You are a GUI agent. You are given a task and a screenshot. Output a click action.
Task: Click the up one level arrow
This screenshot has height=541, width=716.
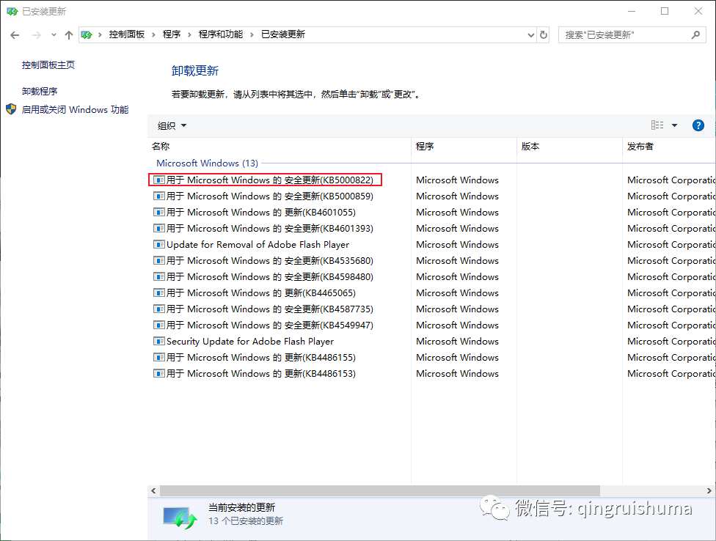[x=69, y=34]
